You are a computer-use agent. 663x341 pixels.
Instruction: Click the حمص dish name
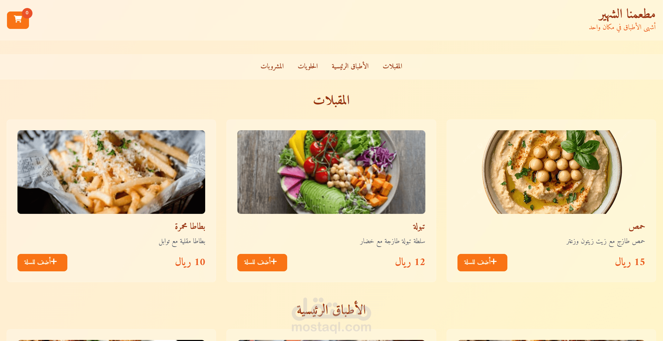click(x=637, y=227)
